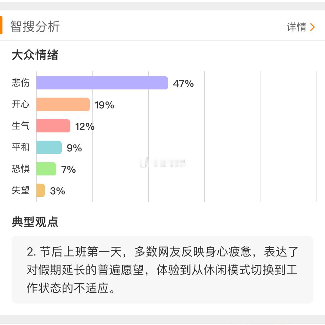Click the teal 平和 bar

pyautogui.click(x=49, y=147)
